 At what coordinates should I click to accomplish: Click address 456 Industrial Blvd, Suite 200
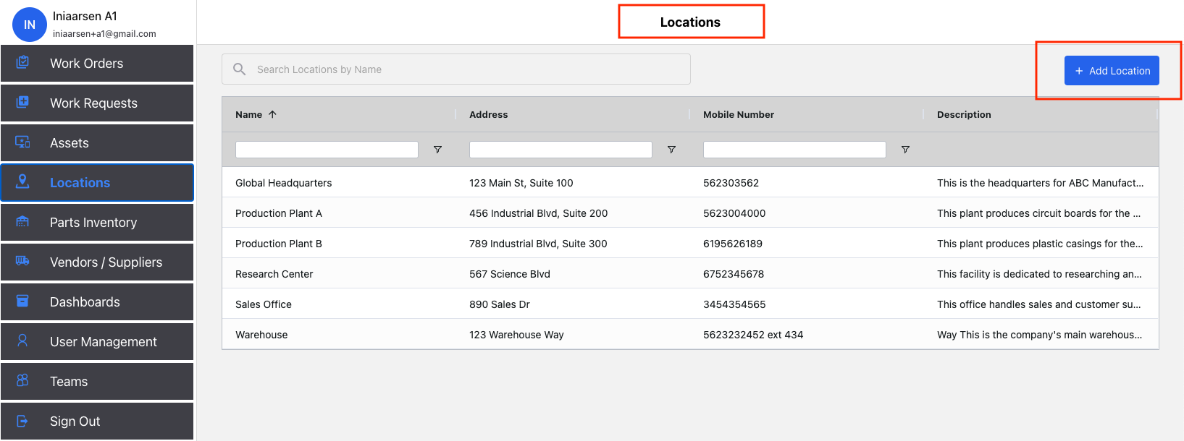point(539,213)
